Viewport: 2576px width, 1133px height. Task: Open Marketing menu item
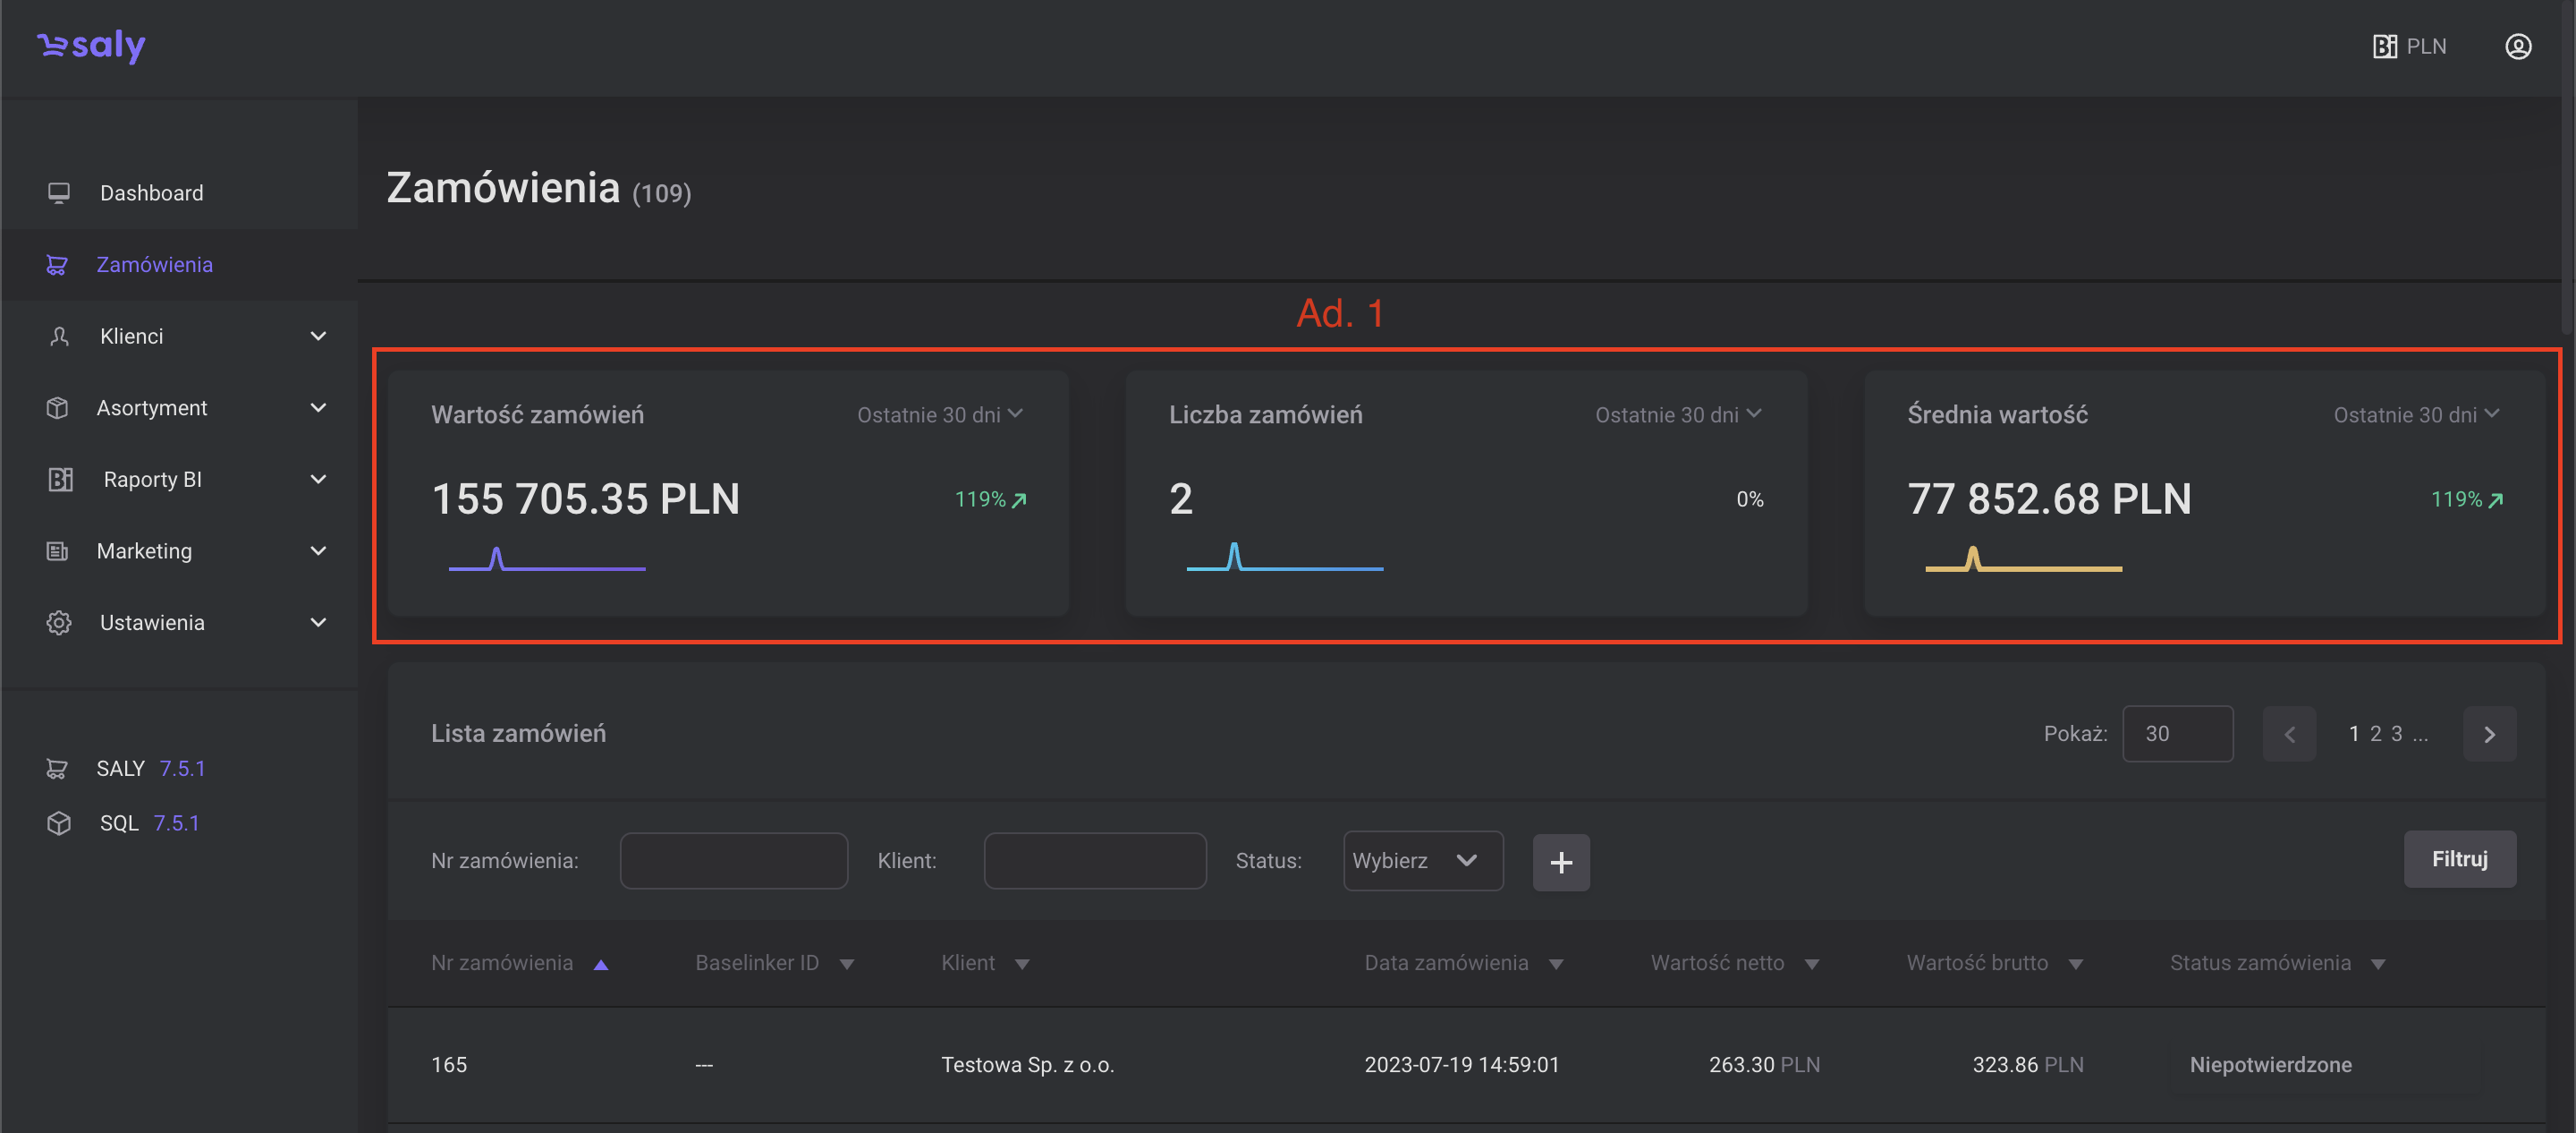[144, 550]
